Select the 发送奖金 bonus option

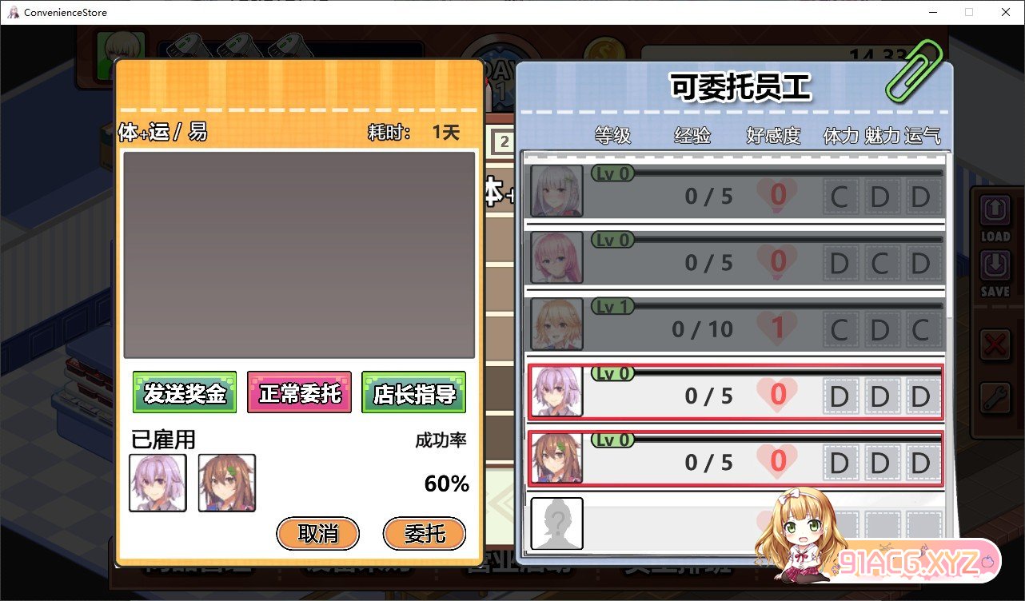pos(185,392)
